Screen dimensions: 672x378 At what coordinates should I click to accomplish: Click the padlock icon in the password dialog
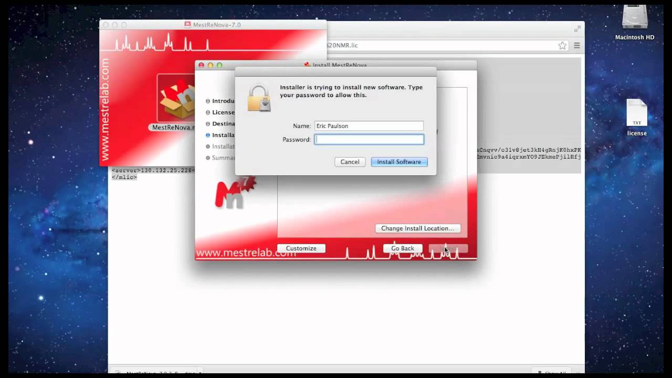pos(259,98)
